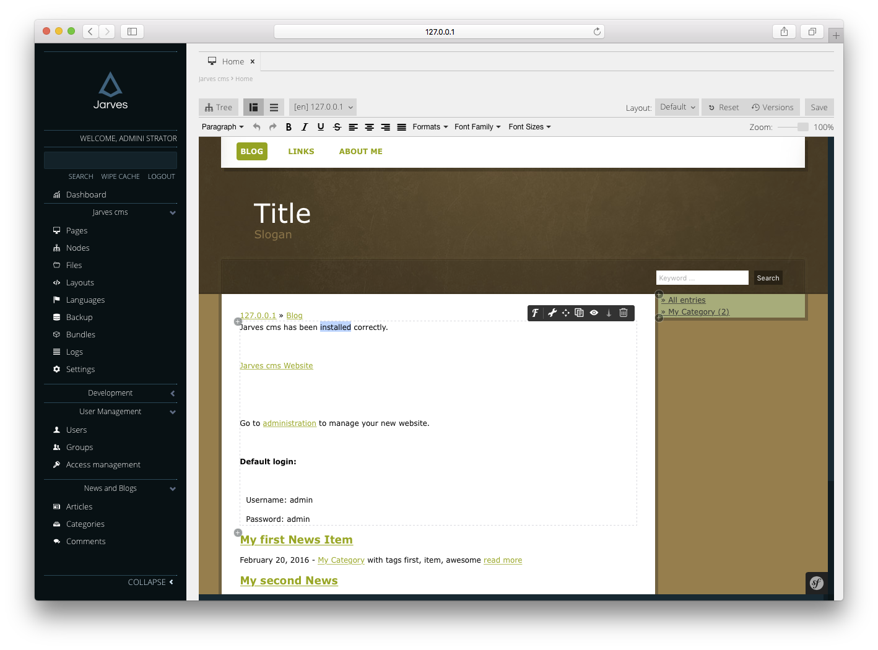Viewport: 878px width, 650px height.
Task: Click the Italic formatting icon
Action: pos(305,127)
